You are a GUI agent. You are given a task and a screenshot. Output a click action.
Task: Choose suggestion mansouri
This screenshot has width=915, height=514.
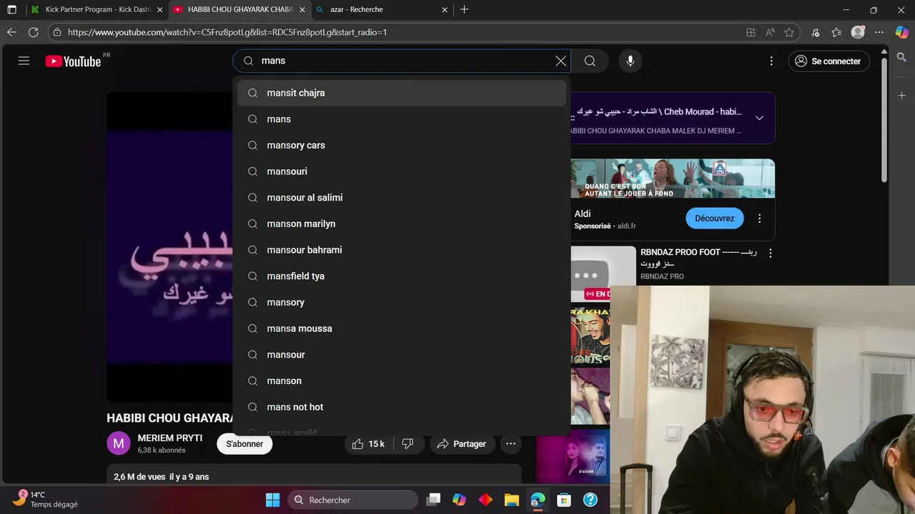pyautogui.click(x=402, y=171)
